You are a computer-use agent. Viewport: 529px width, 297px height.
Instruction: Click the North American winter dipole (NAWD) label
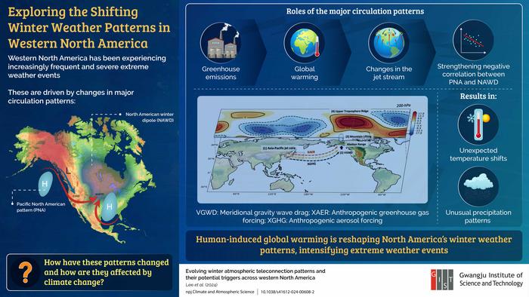(150, 117)
